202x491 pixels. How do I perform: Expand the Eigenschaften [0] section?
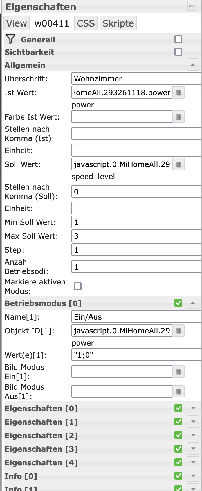(x=193, y=408)
